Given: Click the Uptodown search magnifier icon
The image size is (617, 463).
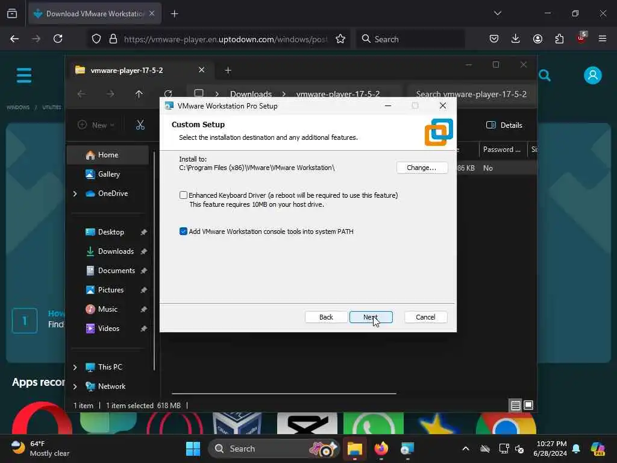Looking at the screenshot, I should click(x=545, y=75).
